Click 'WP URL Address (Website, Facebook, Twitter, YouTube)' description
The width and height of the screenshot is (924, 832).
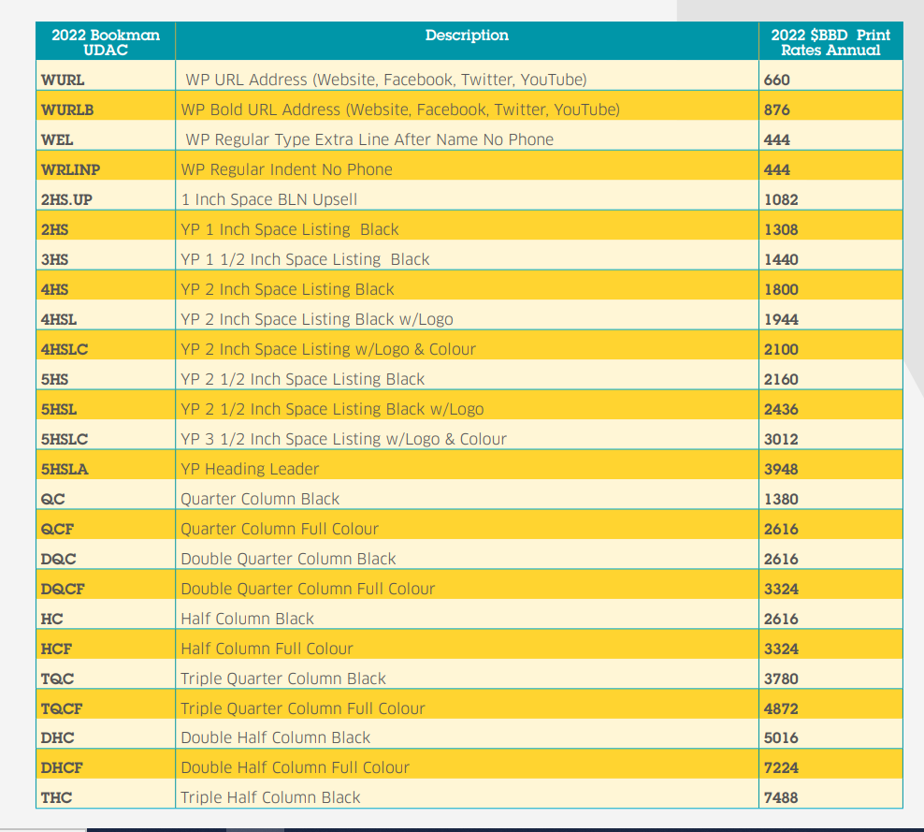click(x=386, y=80)
